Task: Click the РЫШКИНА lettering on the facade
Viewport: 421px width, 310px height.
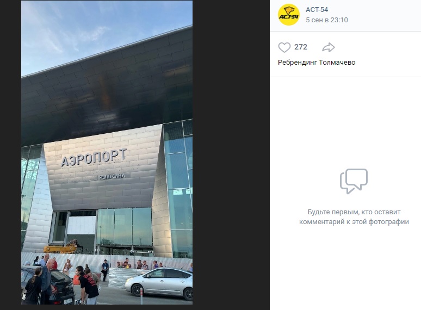Action: coord(112,176)
